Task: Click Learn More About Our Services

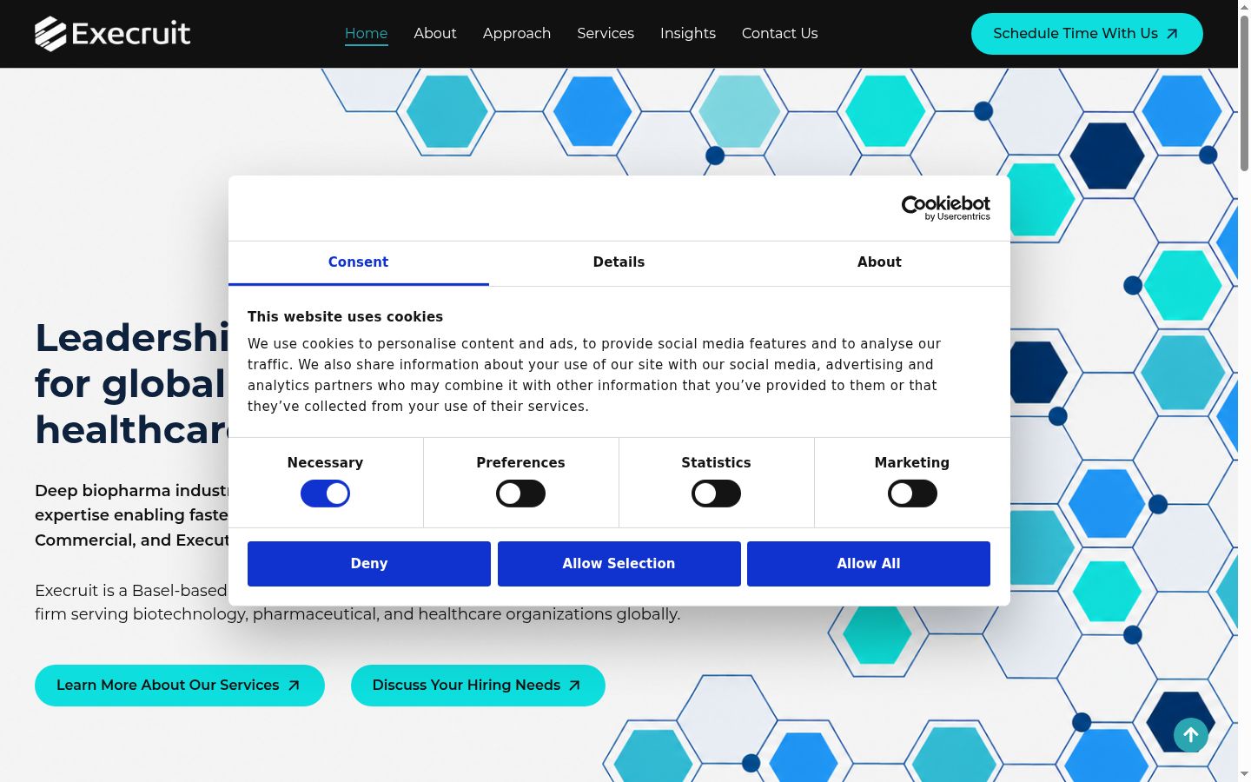Action: tap(180, 686)
